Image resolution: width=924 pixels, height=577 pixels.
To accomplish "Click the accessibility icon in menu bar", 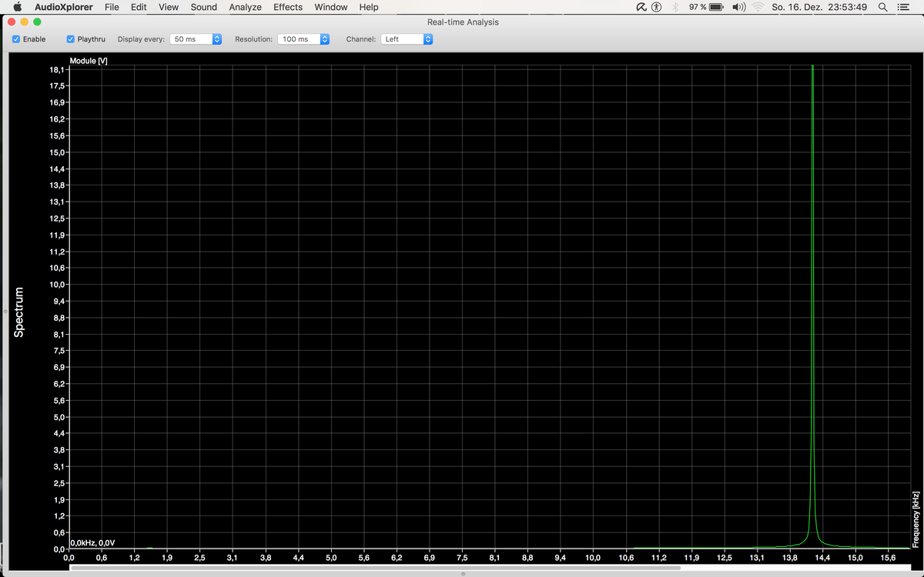I will coord(656,7).
